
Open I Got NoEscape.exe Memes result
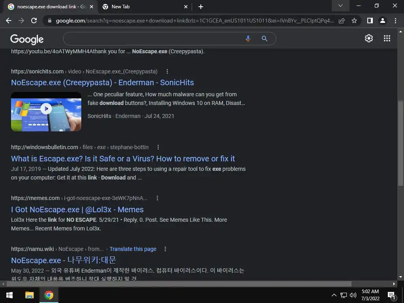pyautogui.click(x=77, y=209)
